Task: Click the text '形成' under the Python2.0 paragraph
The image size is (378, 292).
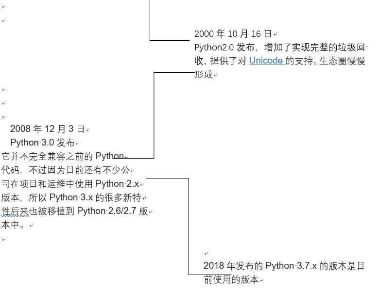Action: pos(204,74)
